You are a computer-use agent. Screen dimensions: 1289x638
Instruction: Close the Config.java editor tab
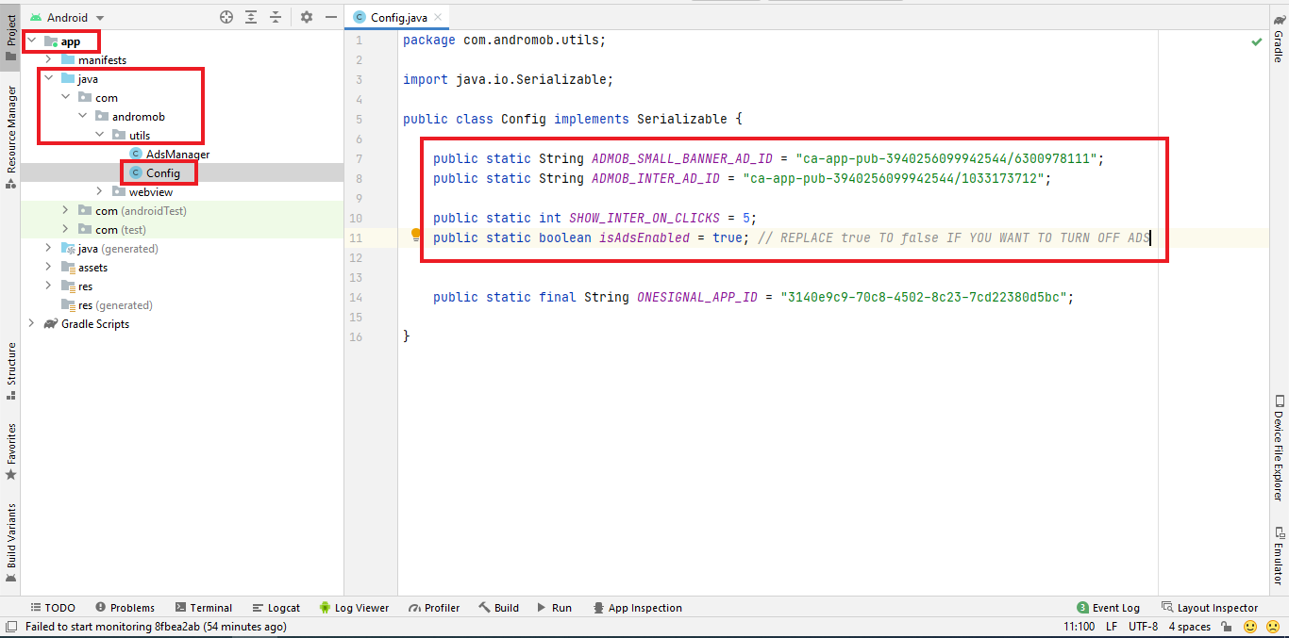pyautogui.click(x=438, y=17)
